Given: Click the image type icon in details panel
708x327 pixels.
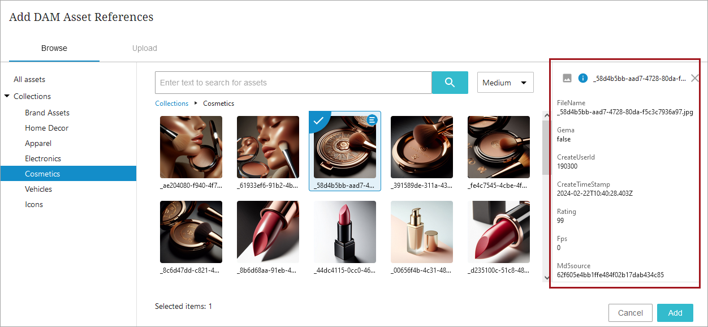Looking at the screenshot, I should click(x=567, y=78).
